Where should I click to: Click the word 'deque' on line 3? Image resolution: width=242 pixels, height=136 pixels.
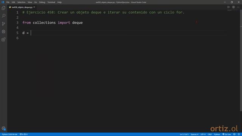pos(78,23)
